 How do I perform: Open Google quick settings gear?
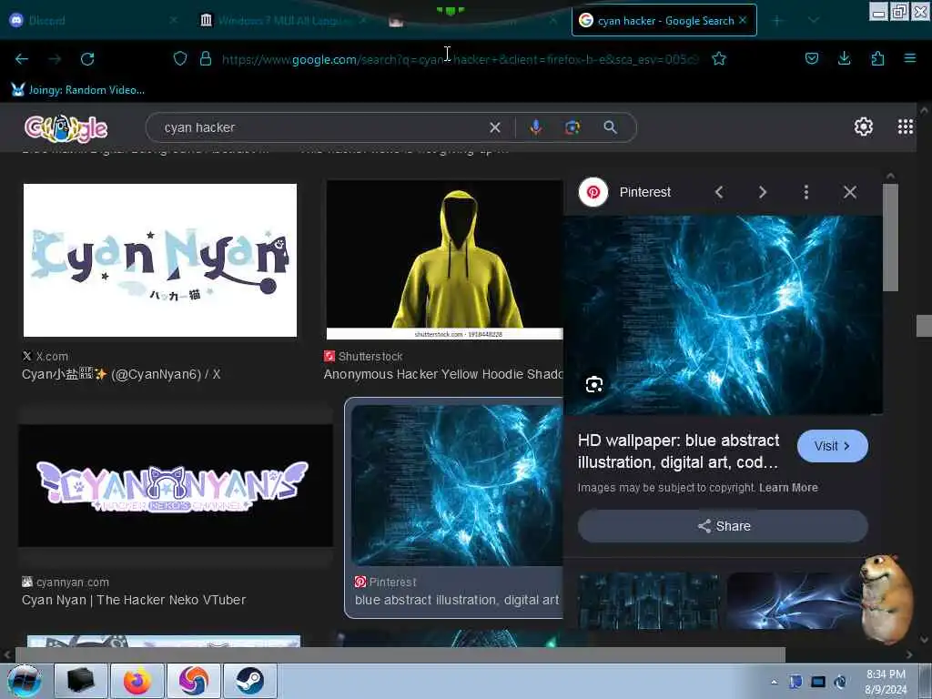[863, 127]
